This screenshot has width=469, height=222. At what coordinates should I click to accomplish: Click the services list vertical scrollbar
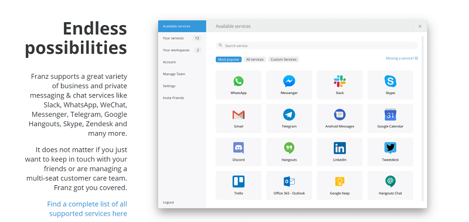[x=423, y=119]
